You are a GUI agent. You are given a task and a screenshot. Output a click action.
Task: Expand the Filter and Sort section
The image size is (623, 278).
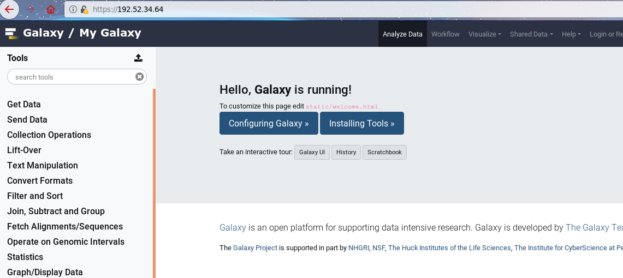tap(35, 196)
